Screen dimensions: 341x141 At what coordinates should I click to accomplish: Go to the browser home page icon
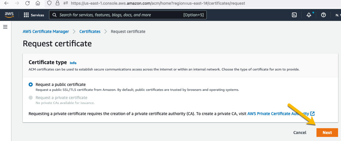pyautogui.click(x=38, y=3)
